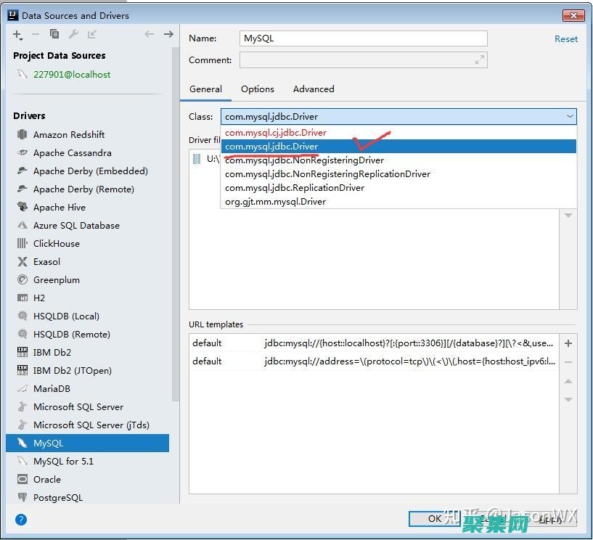Click the Reset link
Image resolution: width=593 pixels, height=540 pixels.
pos(566,39)
